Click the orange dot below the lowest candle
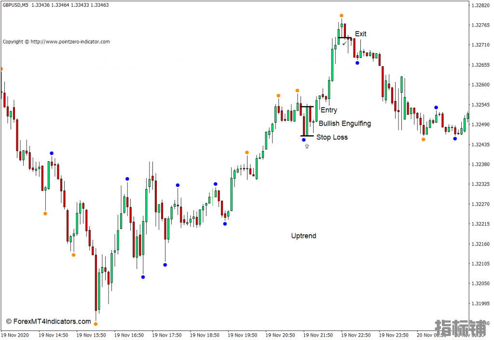The image size is (494, 340). pyautogui.click(x=96, y=324)
